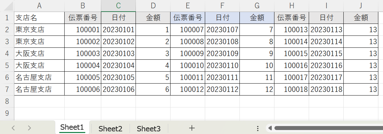Click cell containing 20230115
This screenshot has width=383, height=134.
[326, 53]
